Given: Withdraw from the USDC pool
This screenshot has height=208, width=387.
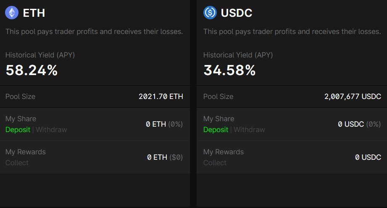Looking at the screenshot, I should click(249, 130).
